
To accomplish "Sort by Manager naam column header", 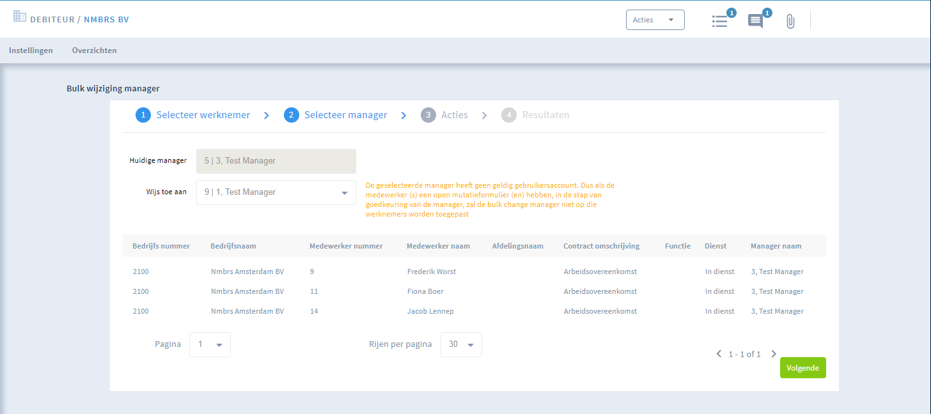I will pyautogui.click(x=776, y=246).
